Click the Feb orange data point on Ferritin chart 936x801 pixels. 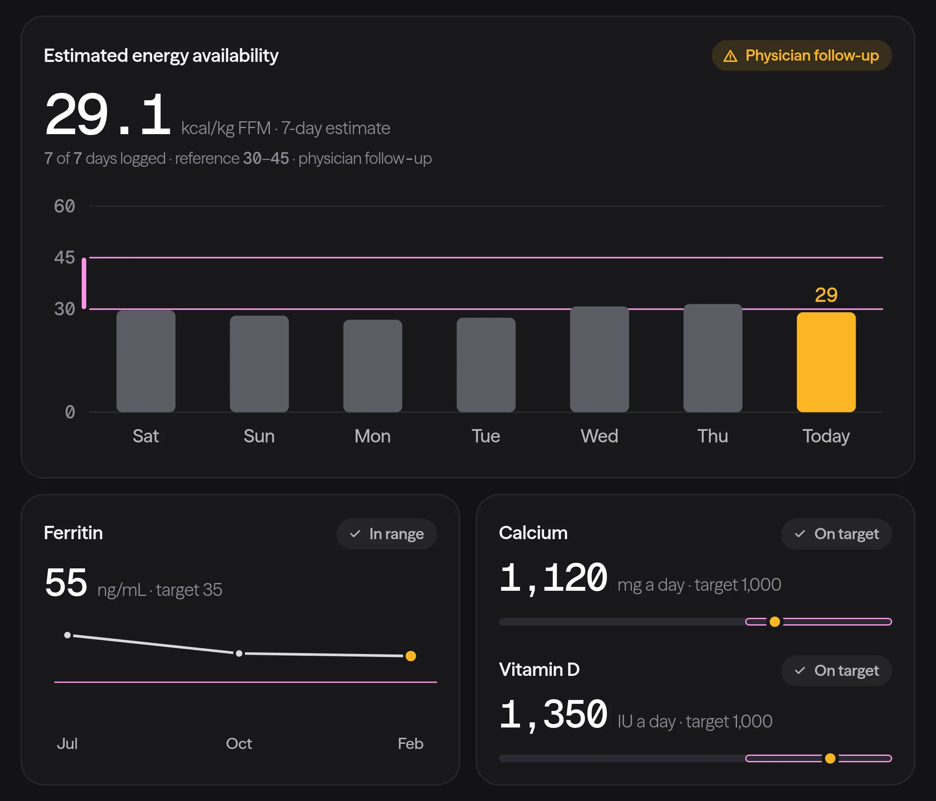pyautogui.click(x=411, y=656)
